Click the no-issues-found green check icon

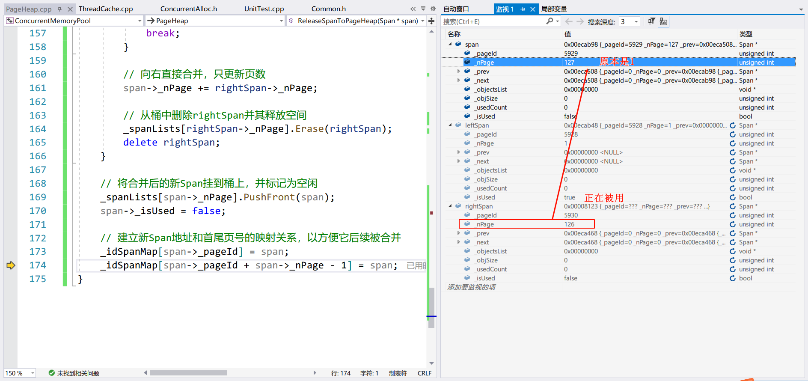click(52, 373)
